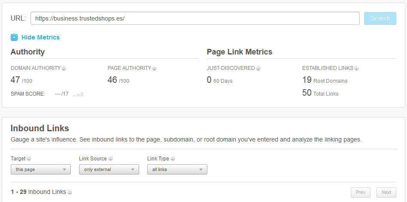Click the SPAM SCORE label
Viewport: 407px width, 202px height.
[28, 94]
